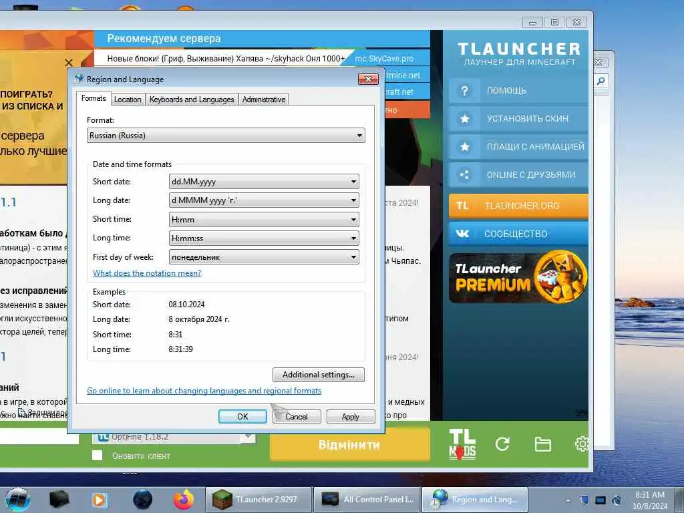
Task: Close the Region and Language dialog
Action: (368, 79)
